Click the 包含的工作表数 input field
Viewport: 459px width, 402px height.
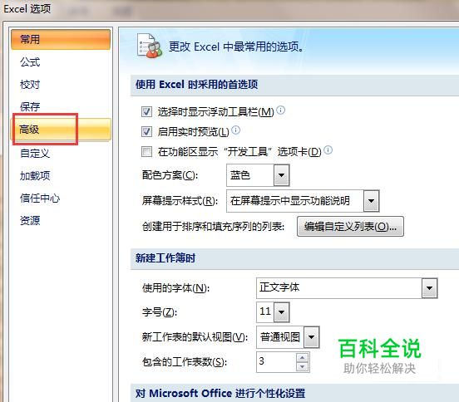point(276,362)
